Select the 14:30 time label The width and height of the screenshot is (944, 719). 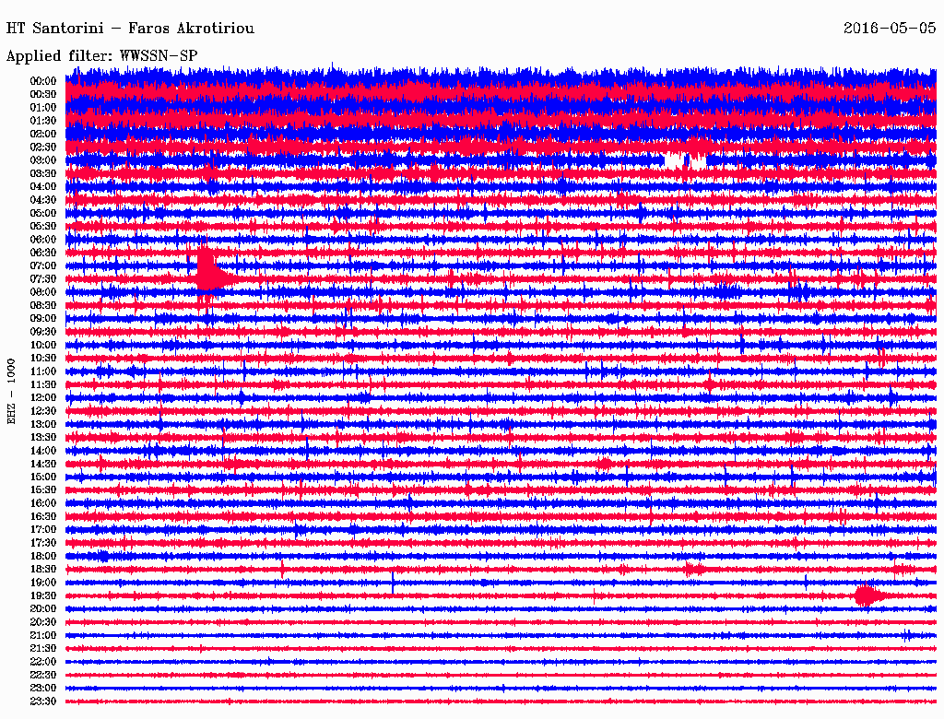43,465
